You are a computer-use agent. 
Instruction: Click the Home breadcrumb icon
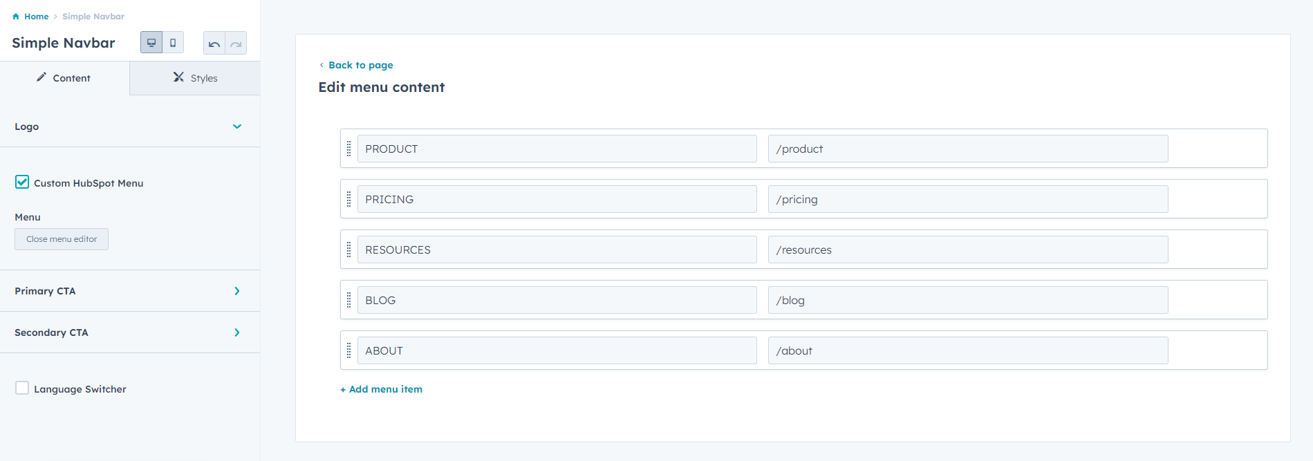pos(16,17)
